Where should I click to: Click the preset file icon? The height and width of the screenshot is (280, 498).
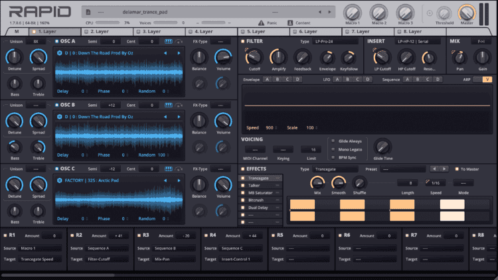[88, 12]
